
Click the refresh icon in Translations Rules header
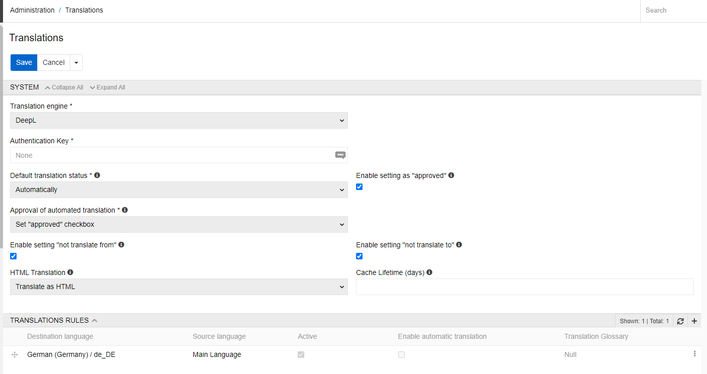coord(680,321)
